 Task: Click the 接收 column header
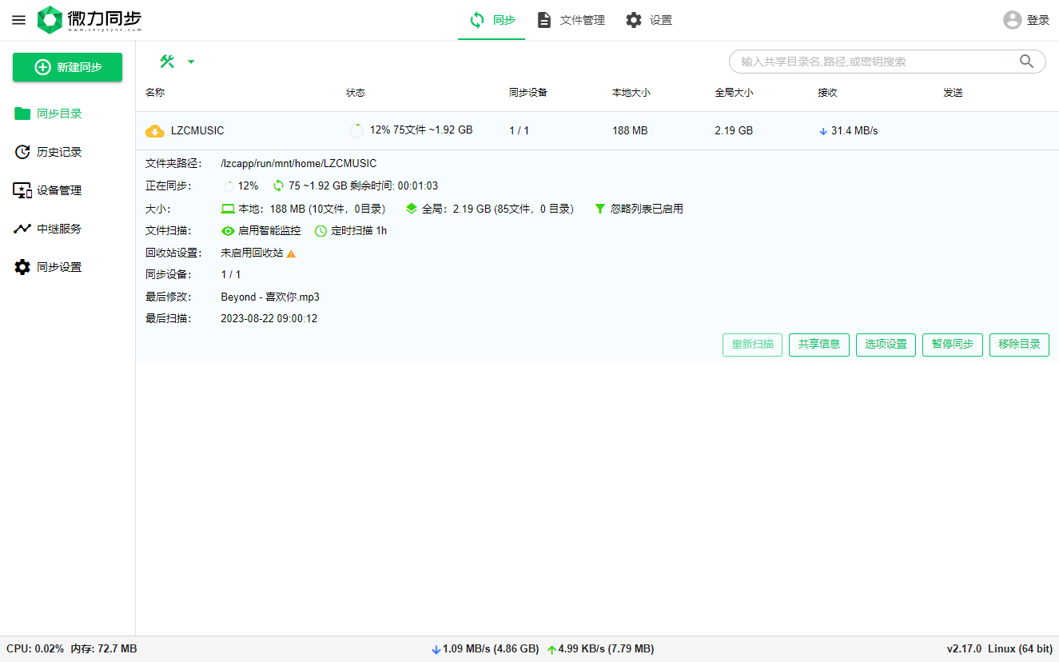click(827, 93)
